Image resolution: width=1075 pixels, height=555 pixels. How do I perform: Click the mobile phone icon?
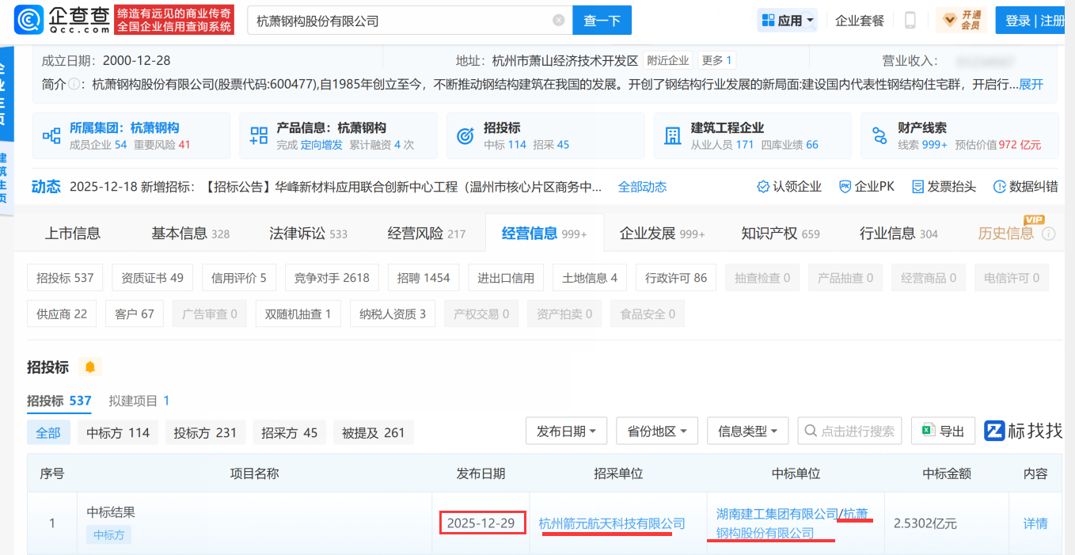[910, 21]
